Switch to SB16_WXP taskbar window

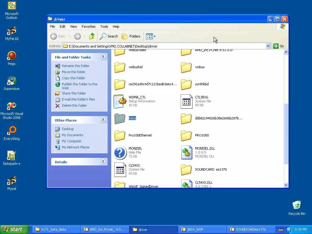202,229
